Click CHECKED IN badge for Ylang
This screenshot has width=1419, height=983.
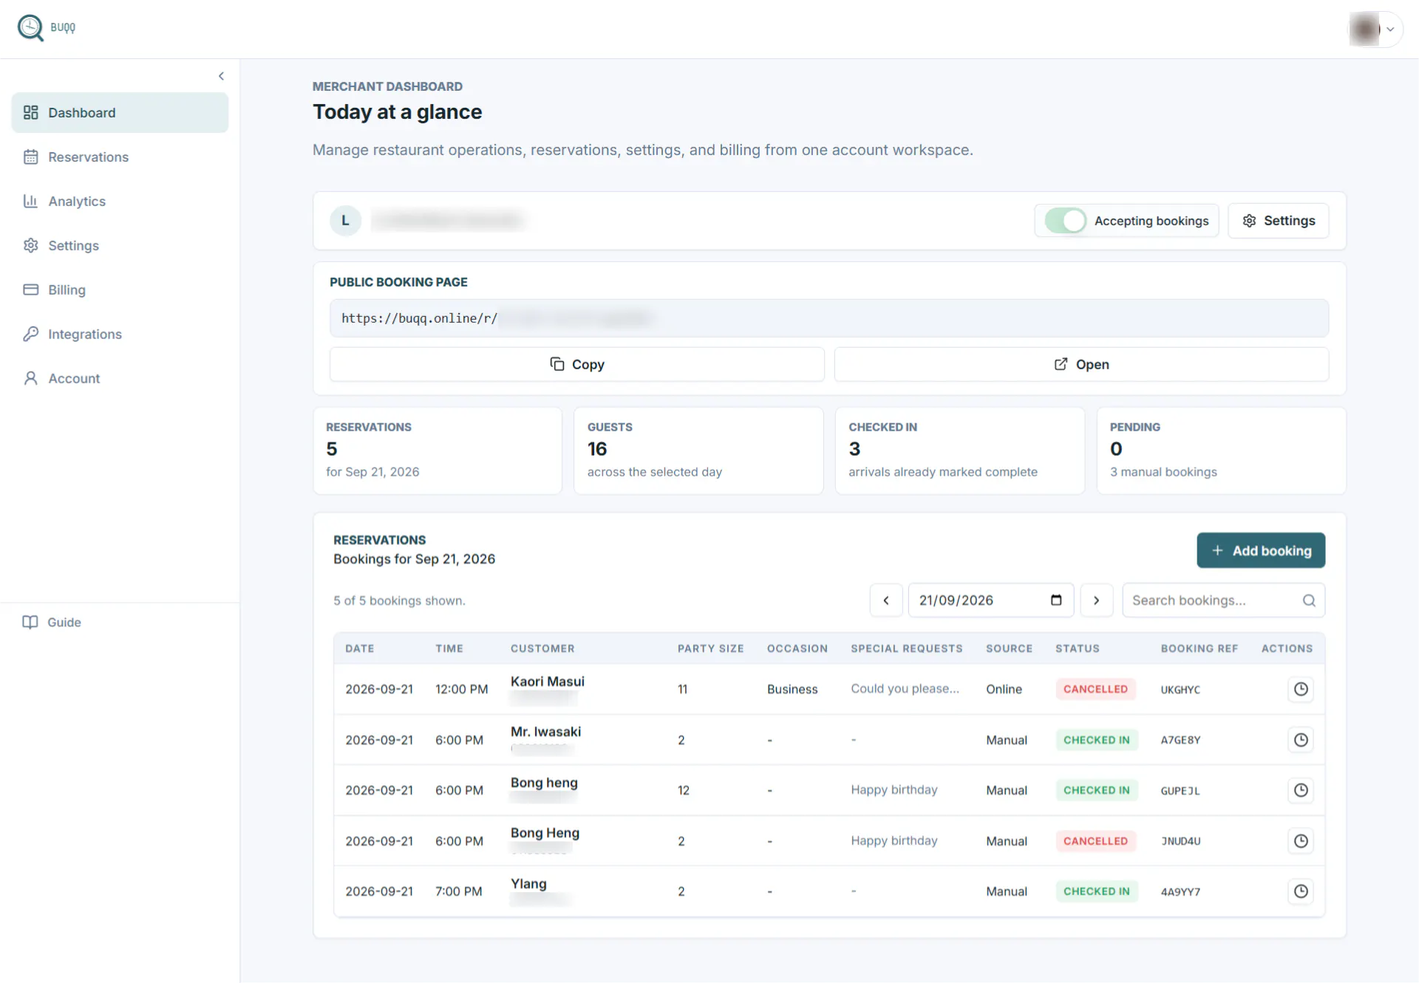pos(1096,891)
